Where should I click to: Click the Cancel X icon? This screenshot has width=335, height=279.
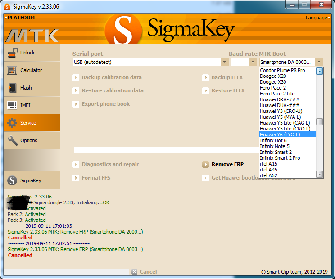click(134, 272)
